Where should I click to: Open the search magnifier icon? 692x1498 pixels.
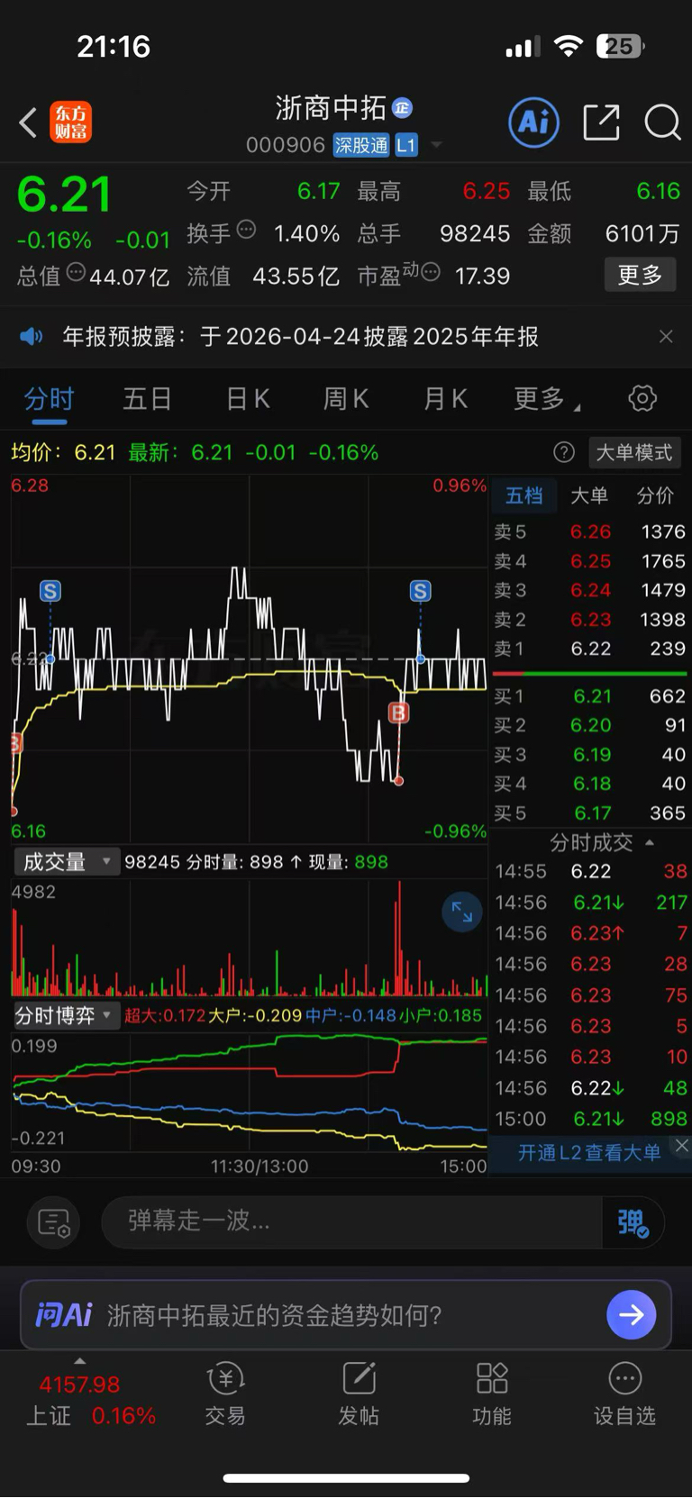point(662,123)
